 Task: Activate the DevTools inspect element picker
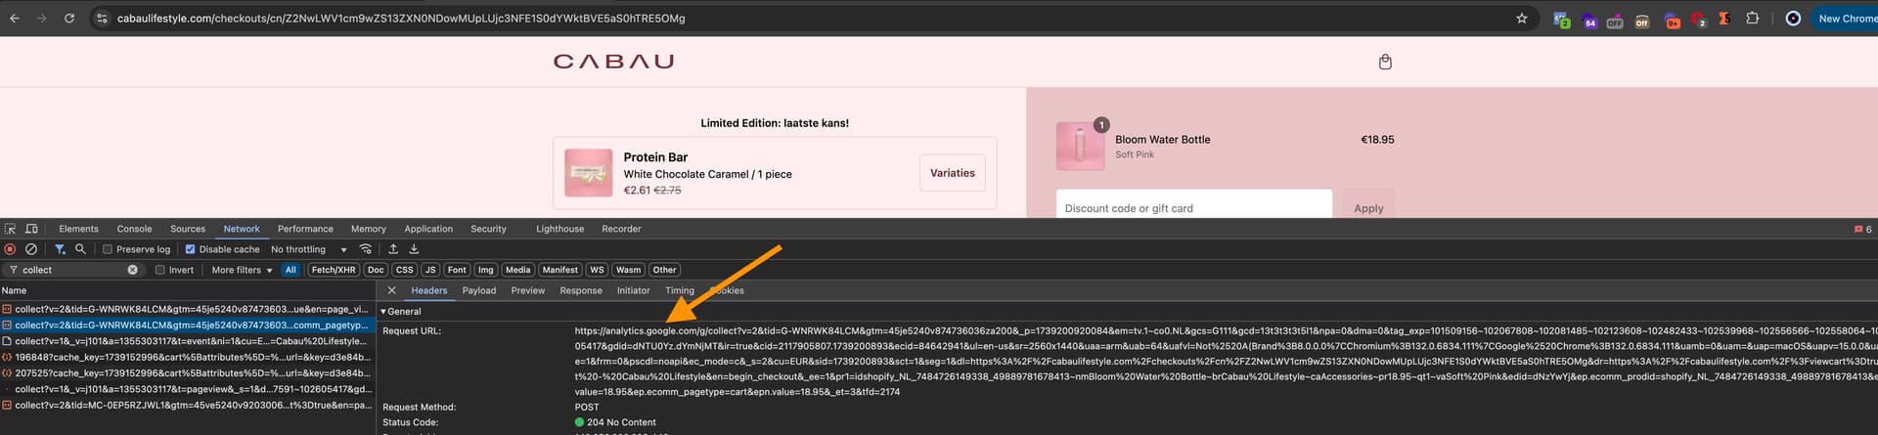click(11, 229)
